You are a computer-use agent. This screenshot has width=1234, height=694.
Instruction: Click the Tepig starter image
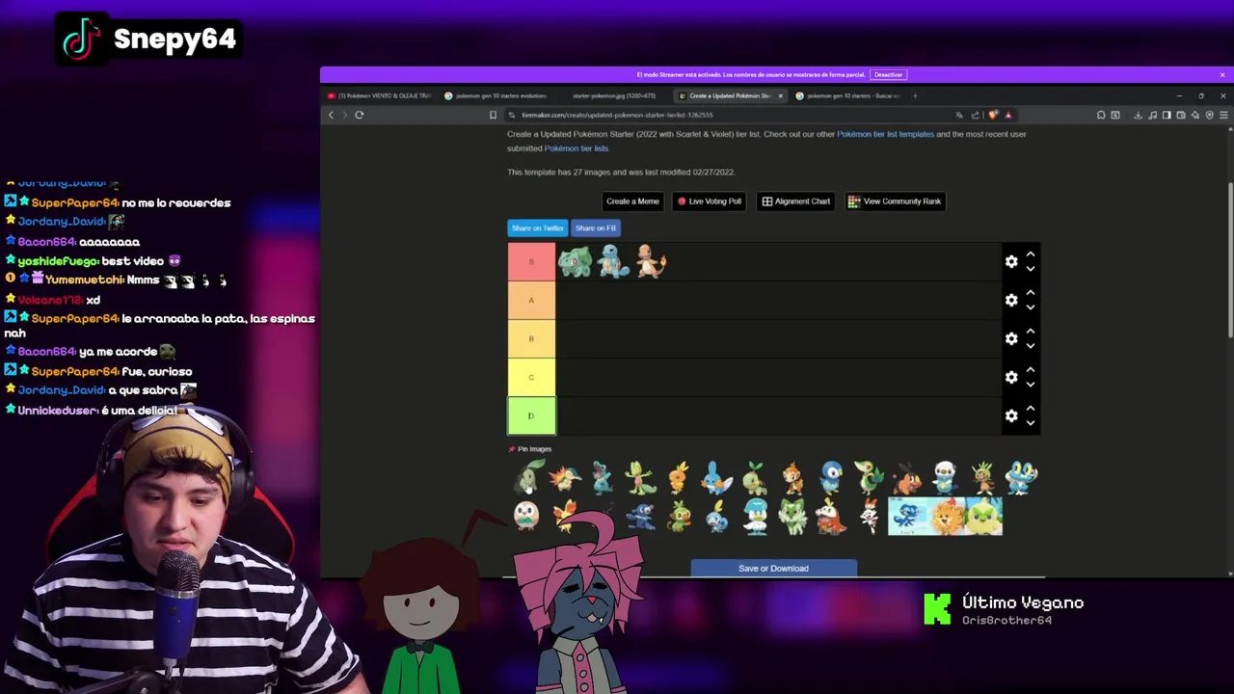(907, 477)
